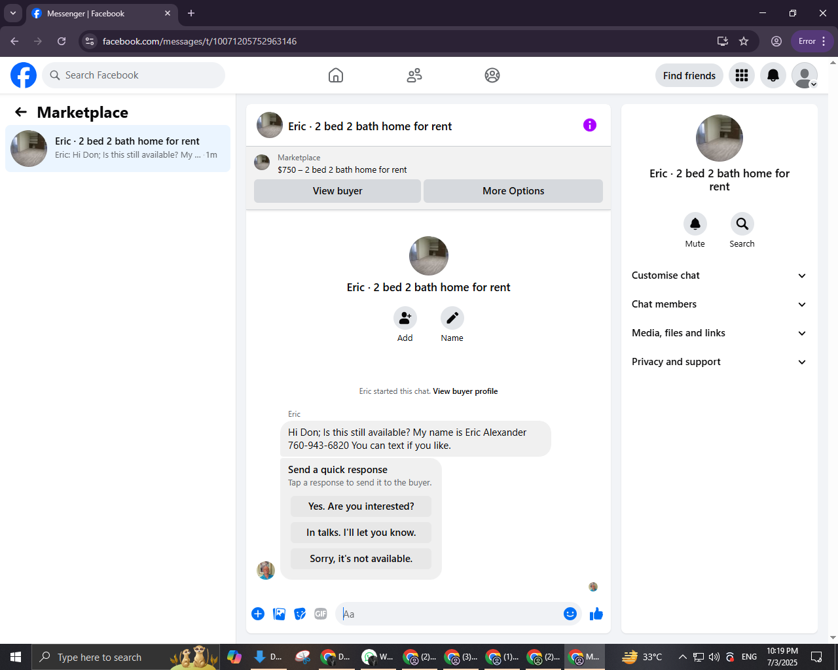Screen dimensions: 838x670
Task: Click the Copilot icon on the taskbar
Action: tap(234, 657)
